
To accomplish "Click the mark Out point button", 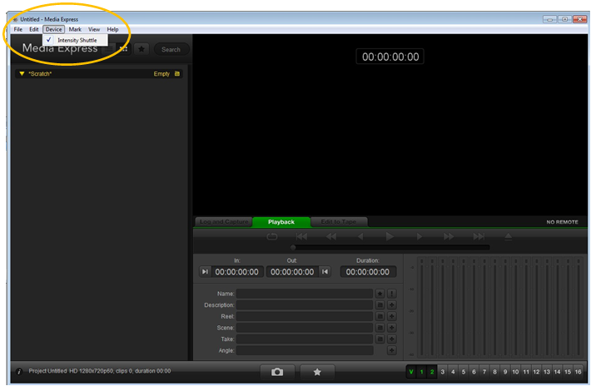I will click(325, 272).
